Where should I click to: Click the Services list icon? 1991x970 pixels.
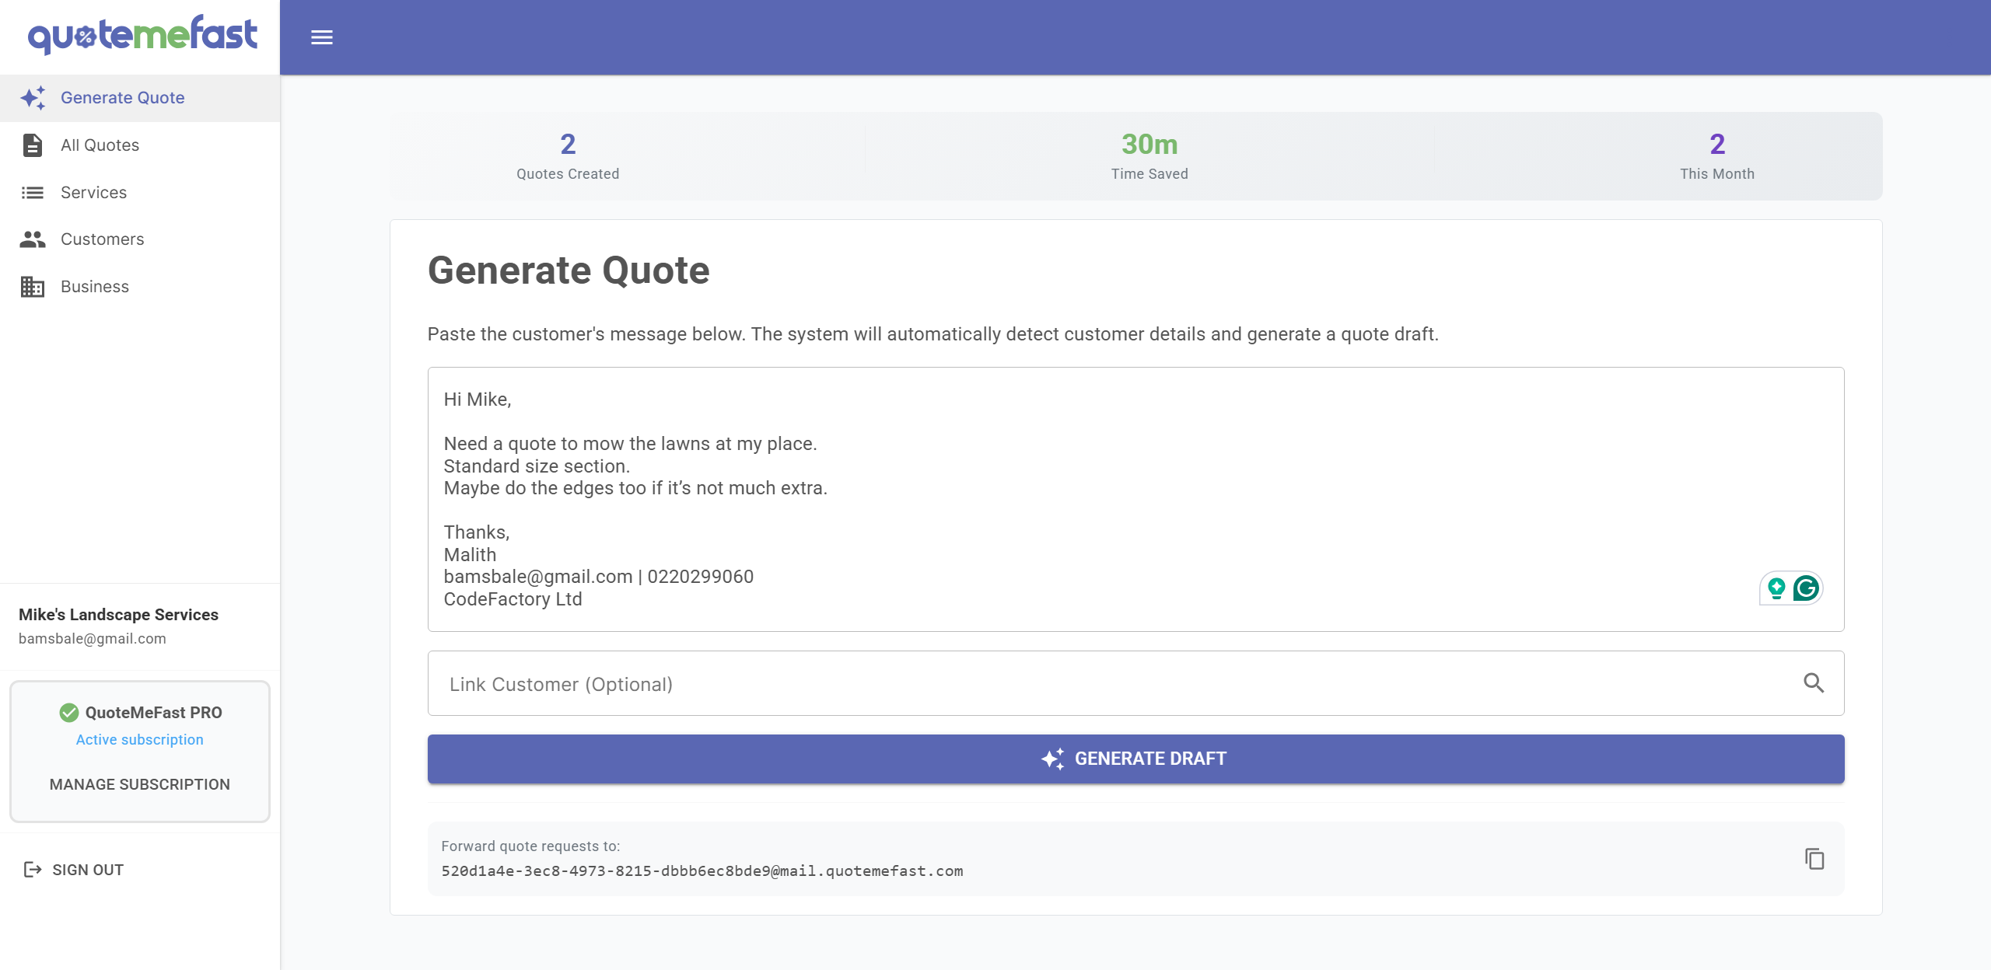point(33,193)
